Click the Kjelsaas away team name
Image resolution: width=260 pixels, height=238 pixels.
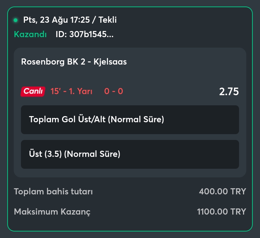pos(110,62)
